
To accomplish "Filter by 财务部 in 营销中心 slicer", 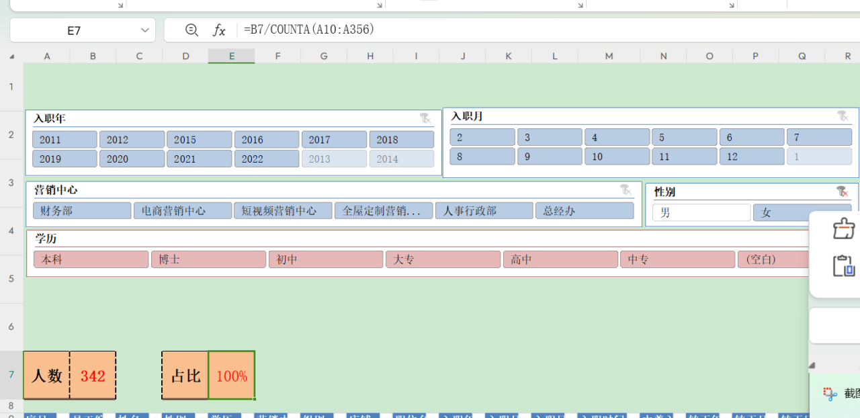I will tap(82, 210).
